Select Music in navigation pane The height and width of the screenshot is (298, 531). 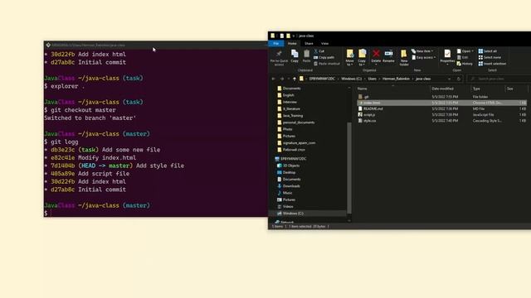point(285,193)
